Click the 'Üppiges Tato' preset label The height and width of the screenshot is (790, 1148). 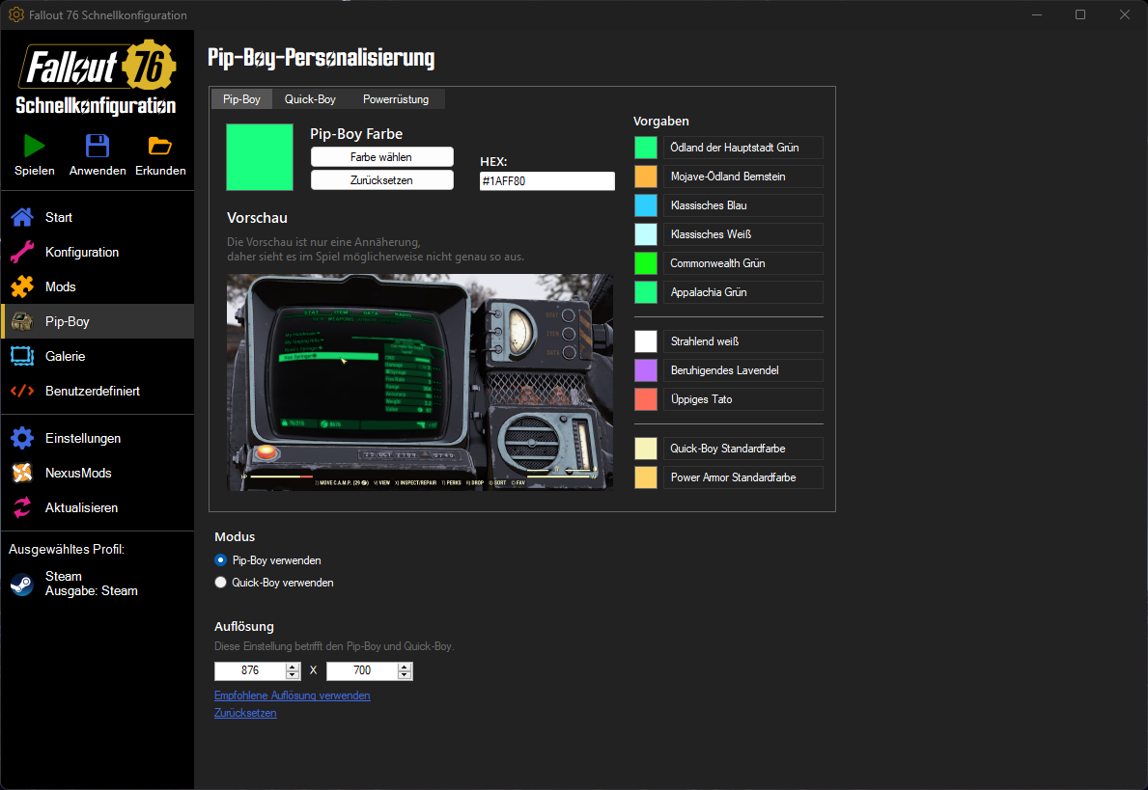[743, 399]
